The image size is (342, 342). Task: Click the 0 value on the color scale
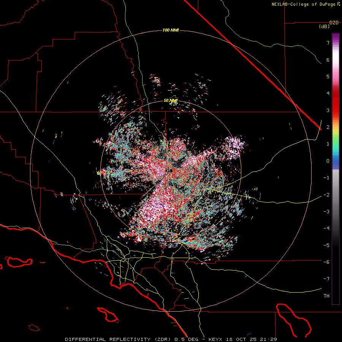click(328, 161)
